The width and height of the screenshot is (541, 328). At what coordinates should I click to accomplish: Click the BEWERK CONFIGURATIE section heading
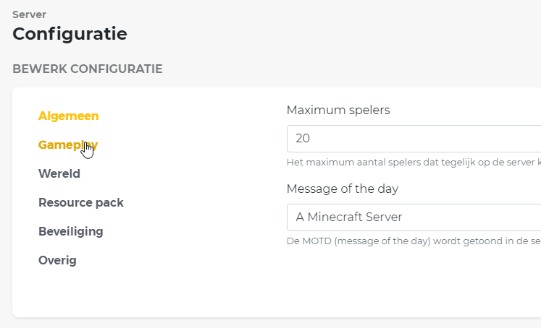point(88,69)
